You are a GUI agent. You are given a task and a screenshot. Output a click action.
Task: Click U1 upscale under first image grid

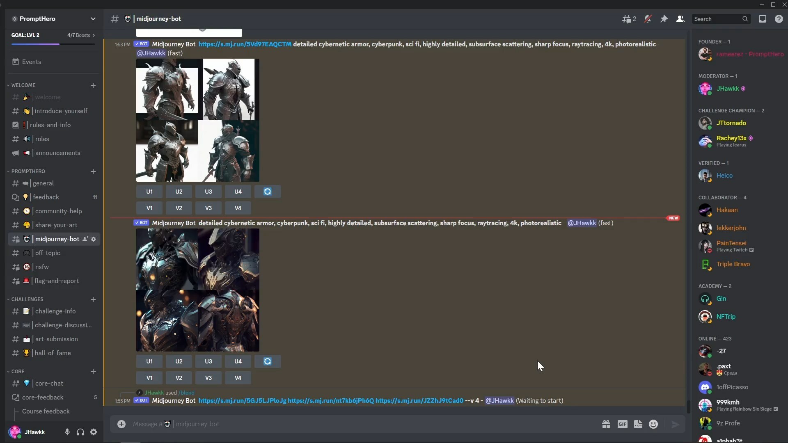click(149, 192)
